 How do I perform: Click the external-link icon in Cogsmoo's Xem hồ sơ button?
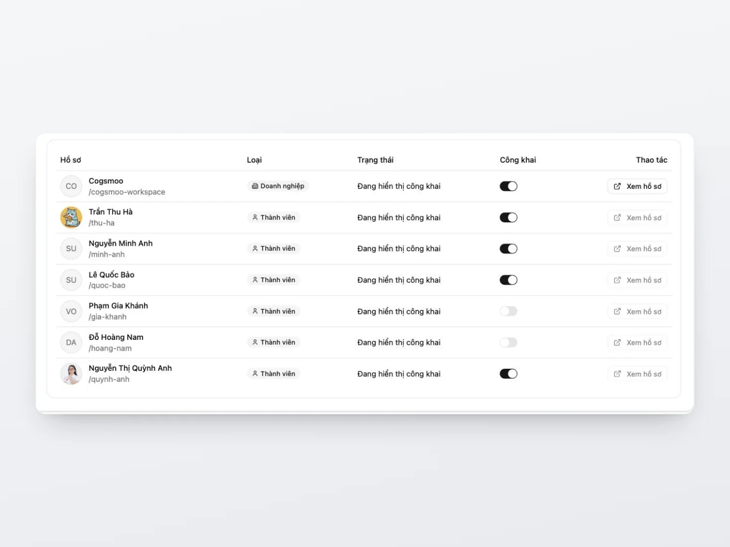[x=617, y=186]
